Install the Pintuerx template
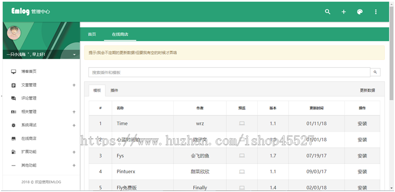The width and height of the screenshot is (395, 192). click(362, 172)
